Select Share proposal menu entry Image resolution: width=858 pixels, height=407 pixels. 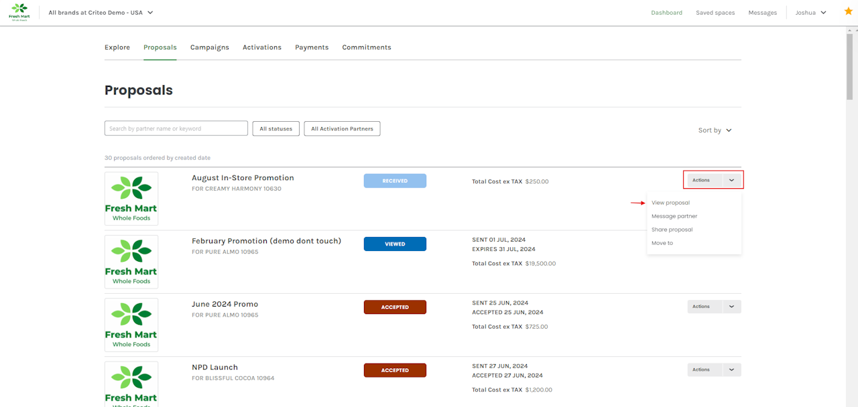(x=672, y=230)
